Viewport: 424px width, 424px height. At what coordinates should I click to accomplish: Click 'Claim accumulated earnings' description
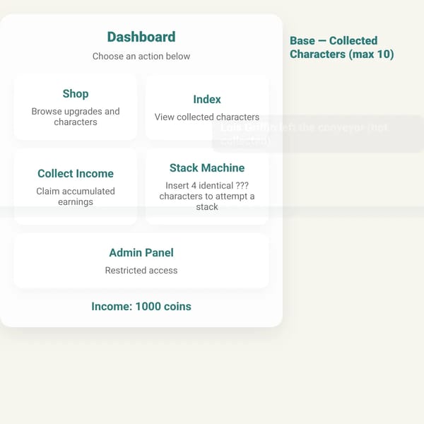coord(76,196)
